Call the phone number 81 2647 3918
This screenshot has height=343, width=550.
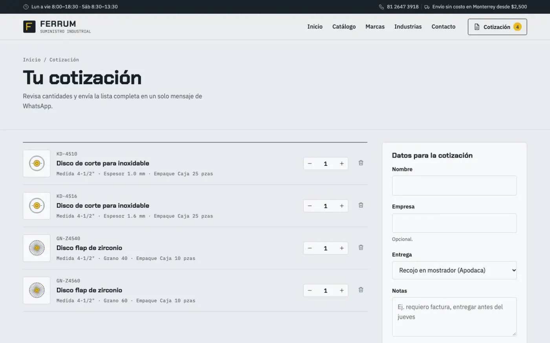pos(403,7)
